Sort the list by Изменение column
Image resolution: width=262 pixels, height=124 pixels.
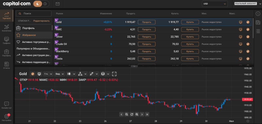tap(106, 13)
